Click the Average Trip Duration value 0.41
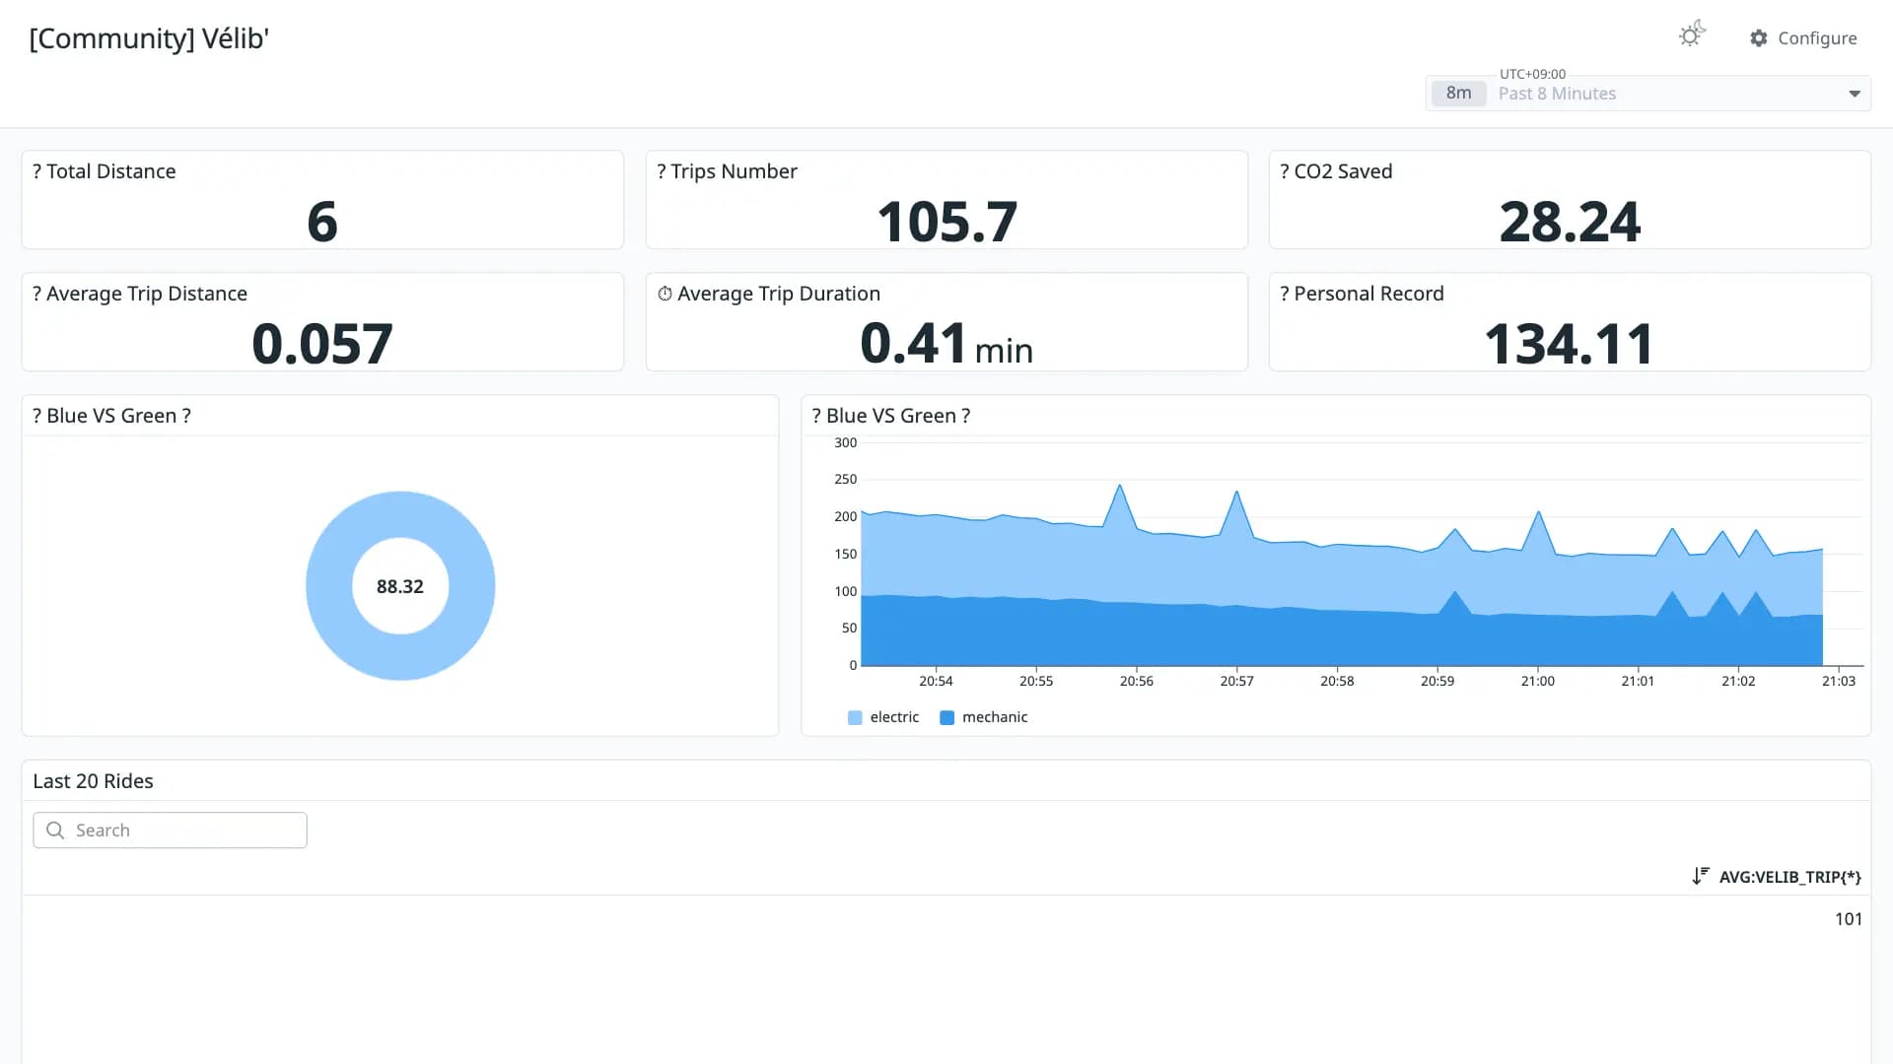 click(913, 343)
